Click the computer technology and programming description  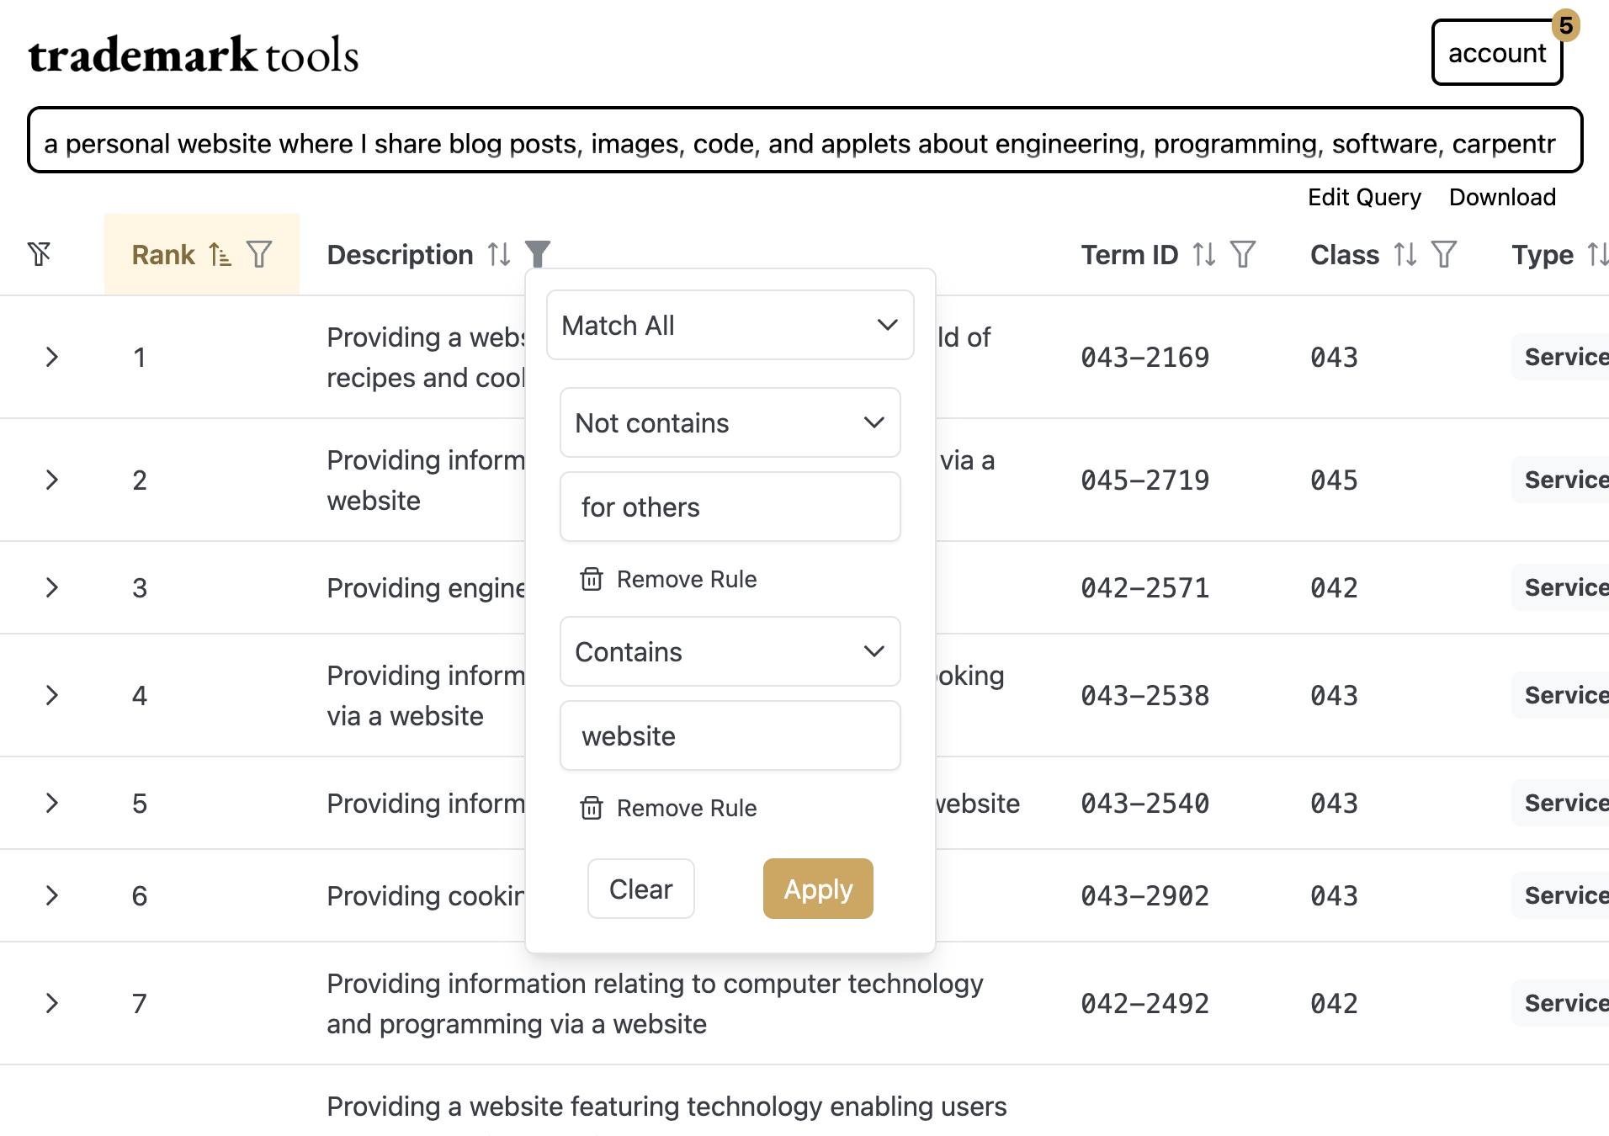coord(655,1003)
